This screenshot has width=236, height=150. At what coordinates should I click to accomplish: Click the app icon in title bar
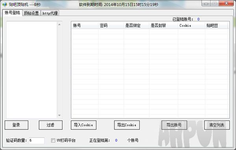point(5,4)
